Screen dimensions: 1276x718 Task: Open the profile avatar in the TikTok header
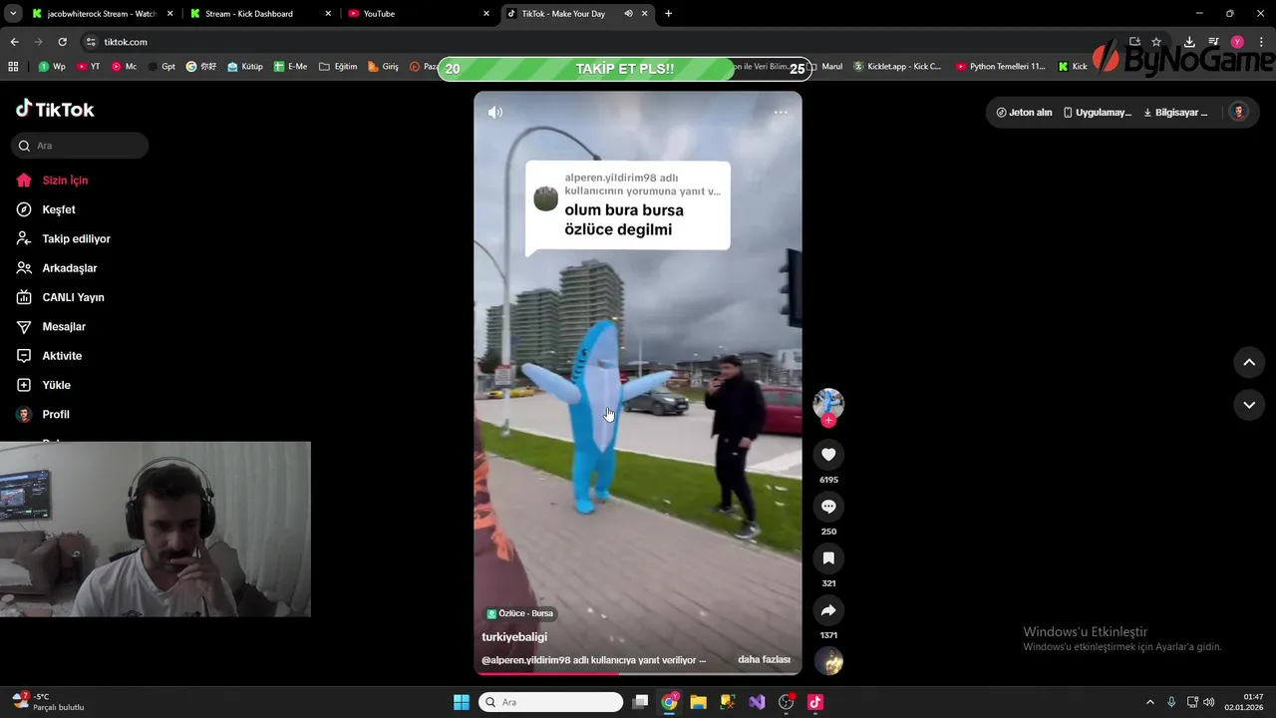(1239, 112)
